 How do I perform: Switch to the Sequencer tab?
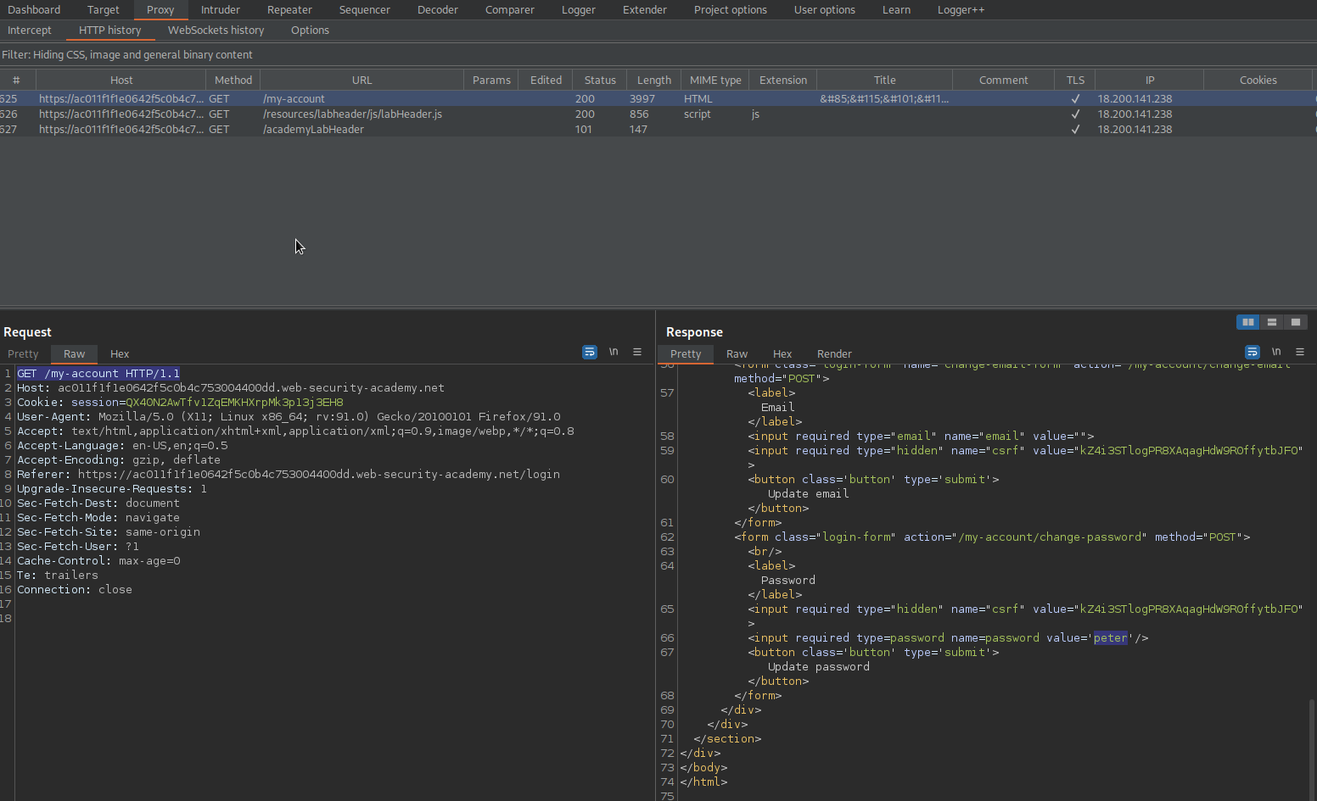pyautogui.click(x=365, y=10)
